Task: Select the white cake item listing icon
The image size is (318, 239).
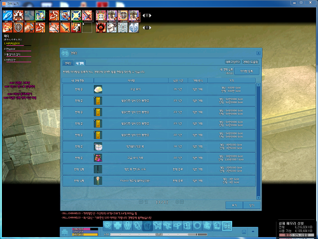Action: pyautogui.click(x=98, y=147)
